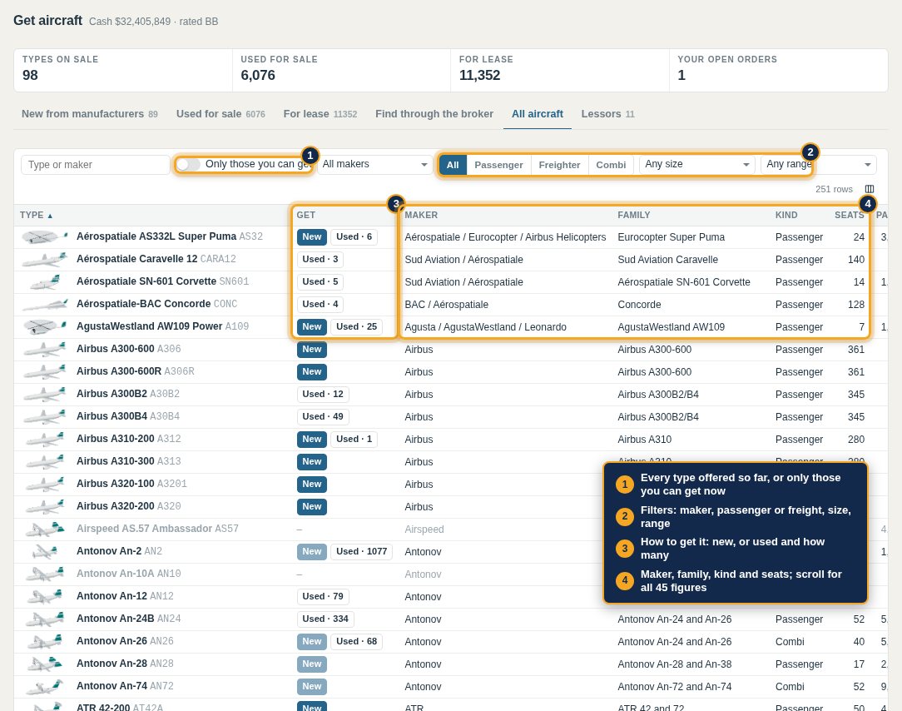The image size is (902, 711).
Task: Click Used · 334 for Antonov An-24B
Action: 325,619
